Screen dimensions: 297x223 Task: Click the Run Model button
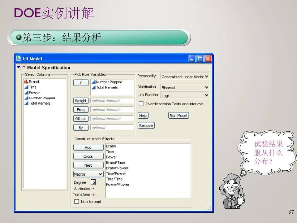point(179,115)
